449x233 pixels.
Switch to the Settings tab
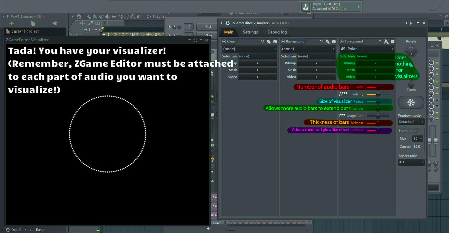click(250, 32)
